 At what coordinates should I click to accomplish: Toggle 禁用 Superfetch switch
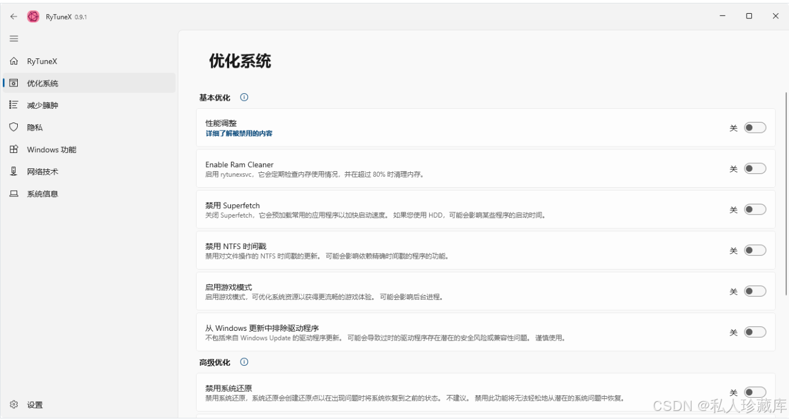[x=755, y=209]
